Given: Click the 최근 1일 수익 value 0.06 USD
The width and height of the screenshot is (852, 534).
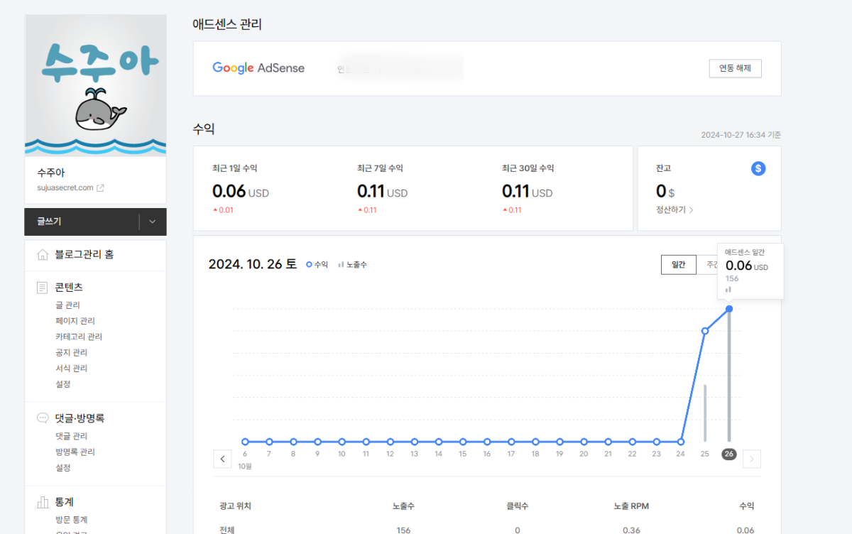Looking at the screenshot, I should pos(241,192).
